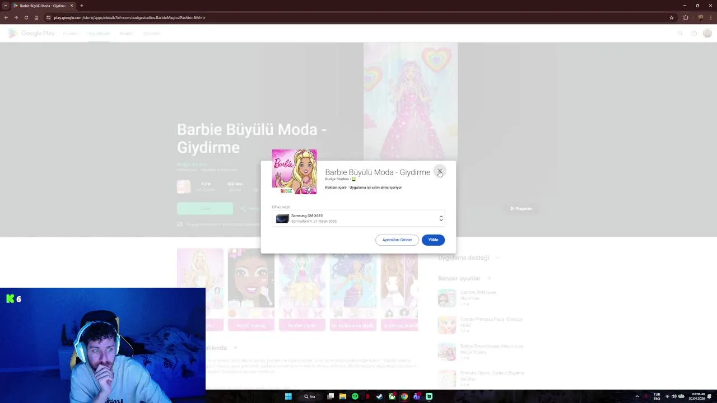This screenshot has width=717, height=403.
Task: Open the Samsung SM-X610 device dropdown
Action: tap(358, 218)
